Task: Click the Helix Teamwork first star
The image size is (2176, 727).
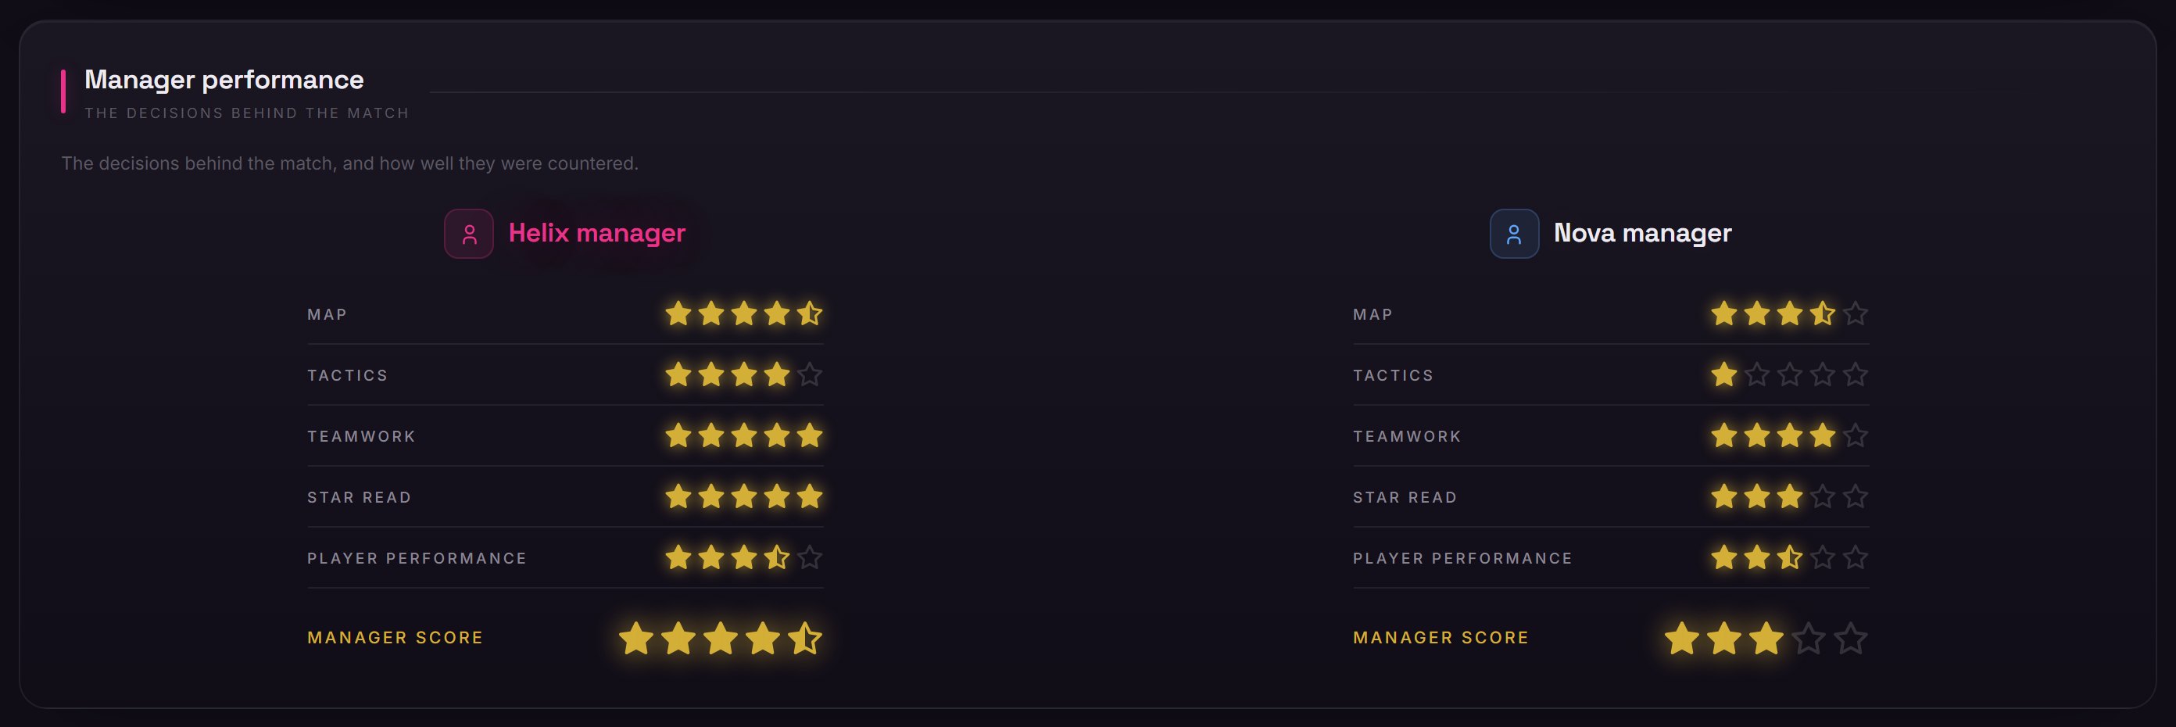Action: click(678, 435)
